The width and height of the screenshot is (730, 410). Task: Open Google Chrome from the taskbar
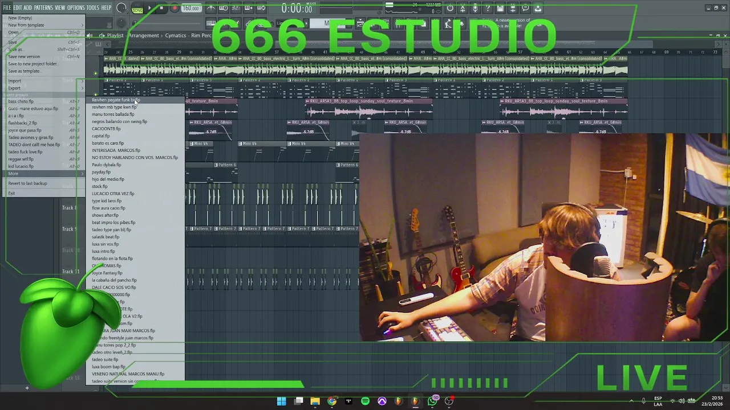[332, 401]
